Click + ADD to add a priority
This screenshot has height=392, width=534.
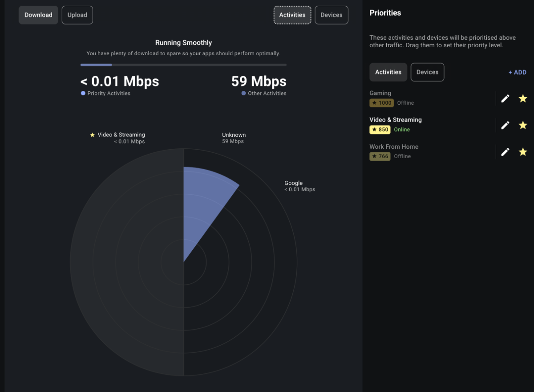pyautogui.click(x=517, y=72)
